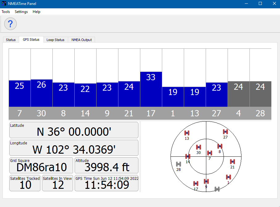Select gray satellite 28 icon in the sky plot
This screenshot has width=280, height=207.
click(x=179, y=164)
